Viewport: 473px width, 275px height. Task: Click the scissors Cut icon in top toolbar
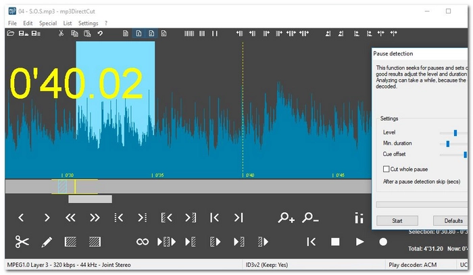tap(61, 34)
